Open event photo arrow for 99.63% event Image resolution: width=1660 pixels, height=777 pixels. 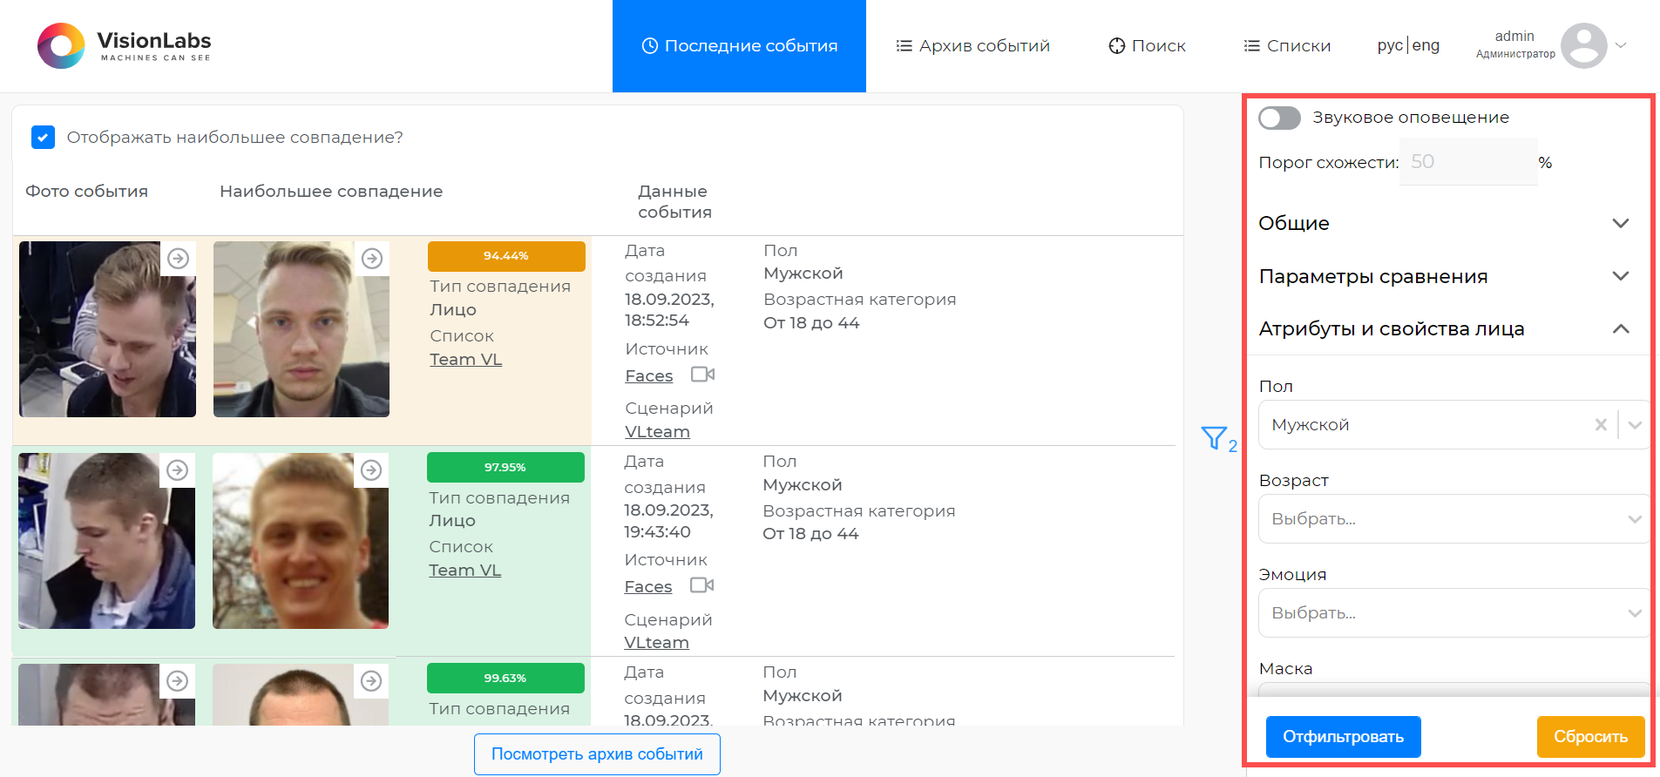coord(178,681)
